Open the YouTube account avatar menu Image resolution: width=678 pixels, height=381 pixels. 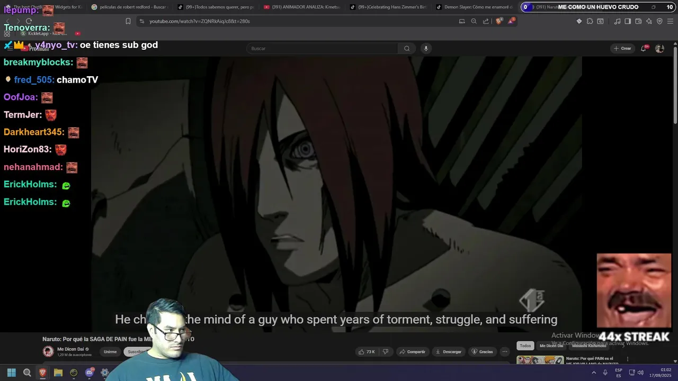(x=659, y=48)
